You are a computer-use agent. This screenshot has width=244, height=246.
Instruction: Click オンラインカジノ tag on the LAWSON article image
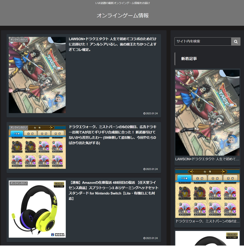[x=19, y=40]
